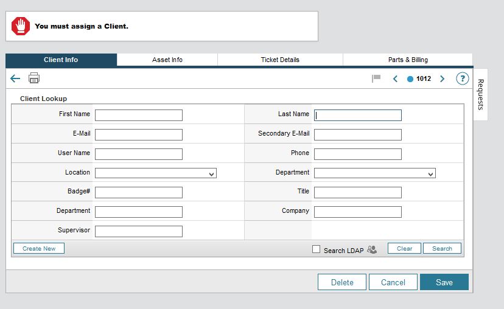Screen dimensions: 504x309
Task: Click the Search button
Action: [442, 248]
